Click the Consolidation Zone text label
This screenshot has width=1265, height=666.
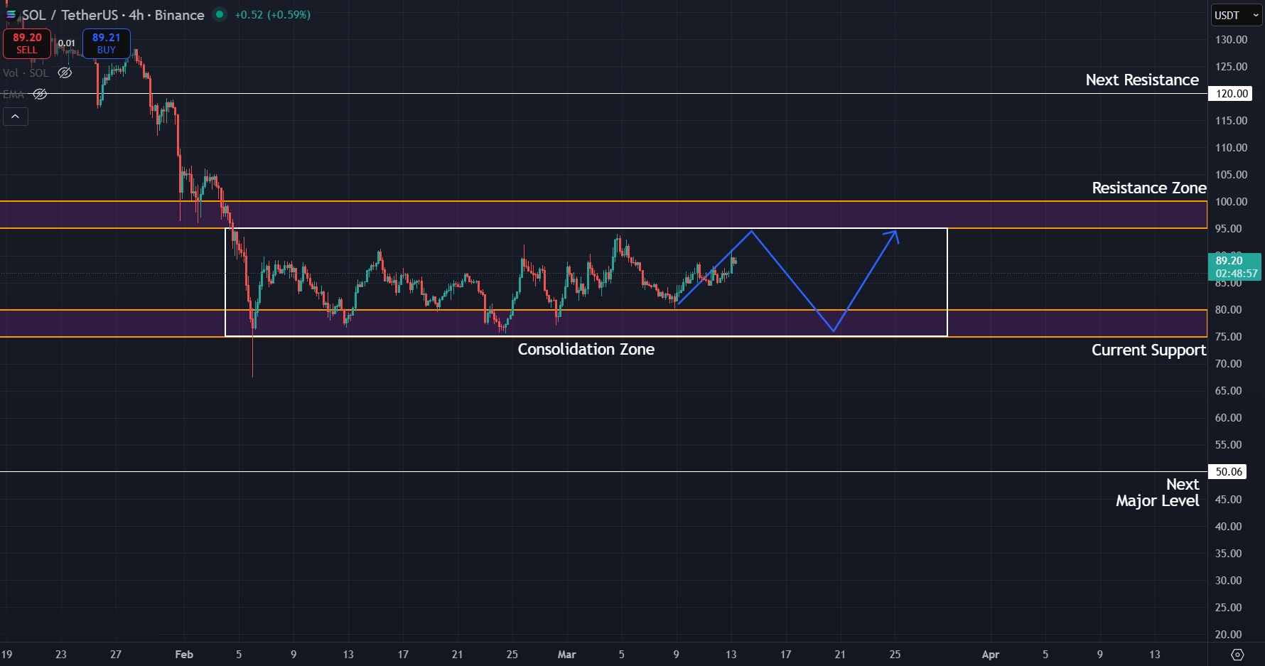(x=586, y=349)
